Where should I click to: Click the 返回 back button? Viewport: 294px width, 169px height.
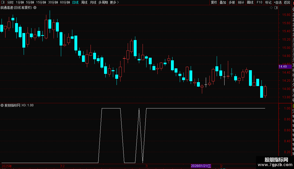coord(287,2)
